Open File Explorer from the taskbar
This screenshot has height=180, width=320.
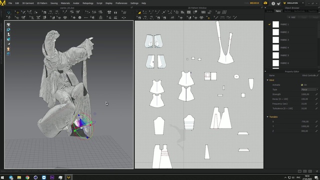point(19,177)
